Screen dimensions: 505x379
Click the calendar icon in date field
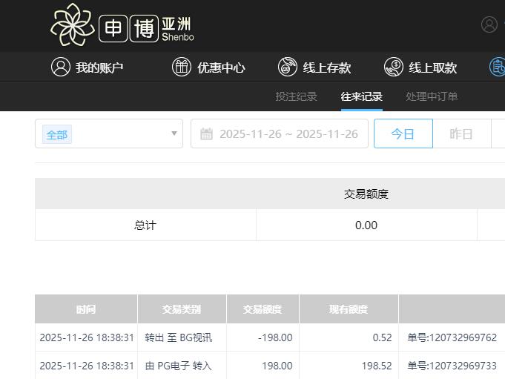click(206, 134)
